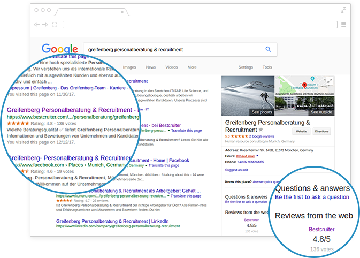
Task: Click the red map location pin
Action: [x=304, y=86]
